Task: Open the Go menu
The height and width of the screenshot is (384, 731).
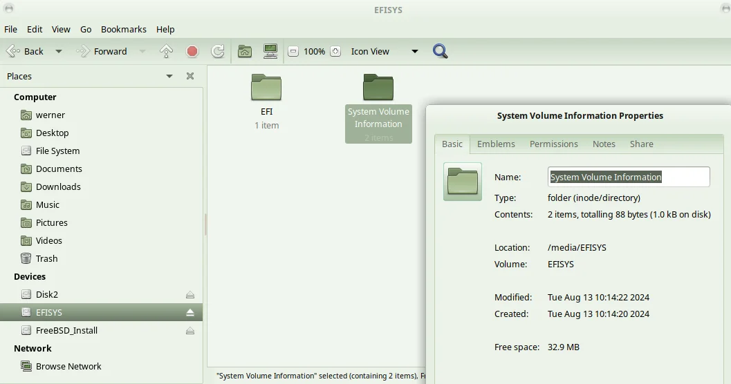Action: tap(86, 29)
